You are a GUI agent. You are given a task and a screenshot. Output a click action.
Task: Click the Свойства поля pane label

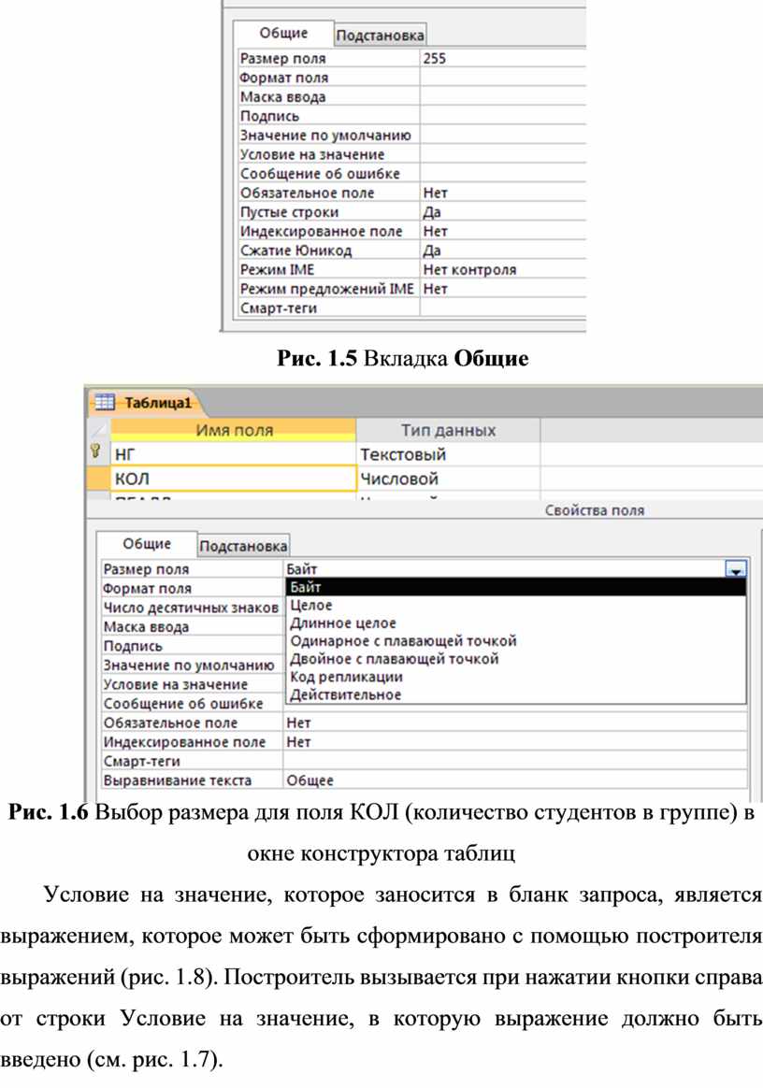tap(595, 510)
